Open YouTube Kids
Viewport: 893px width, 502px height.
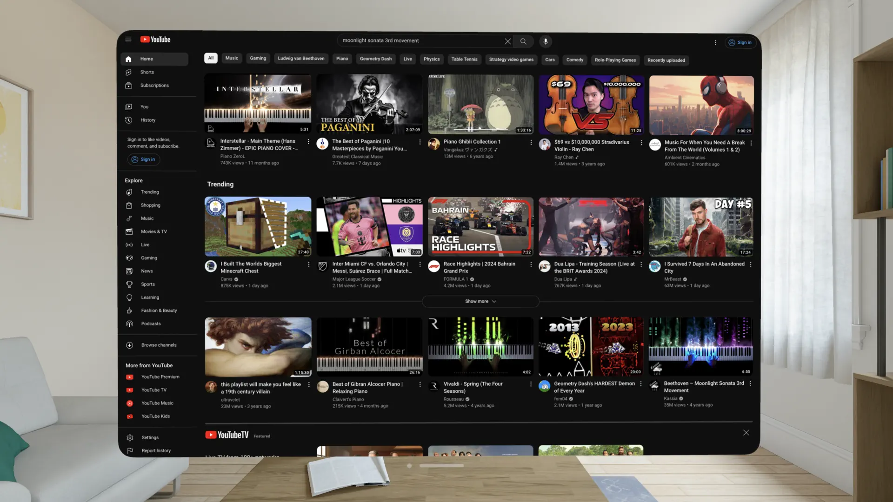pyautogui.click(x=155, y=416)
